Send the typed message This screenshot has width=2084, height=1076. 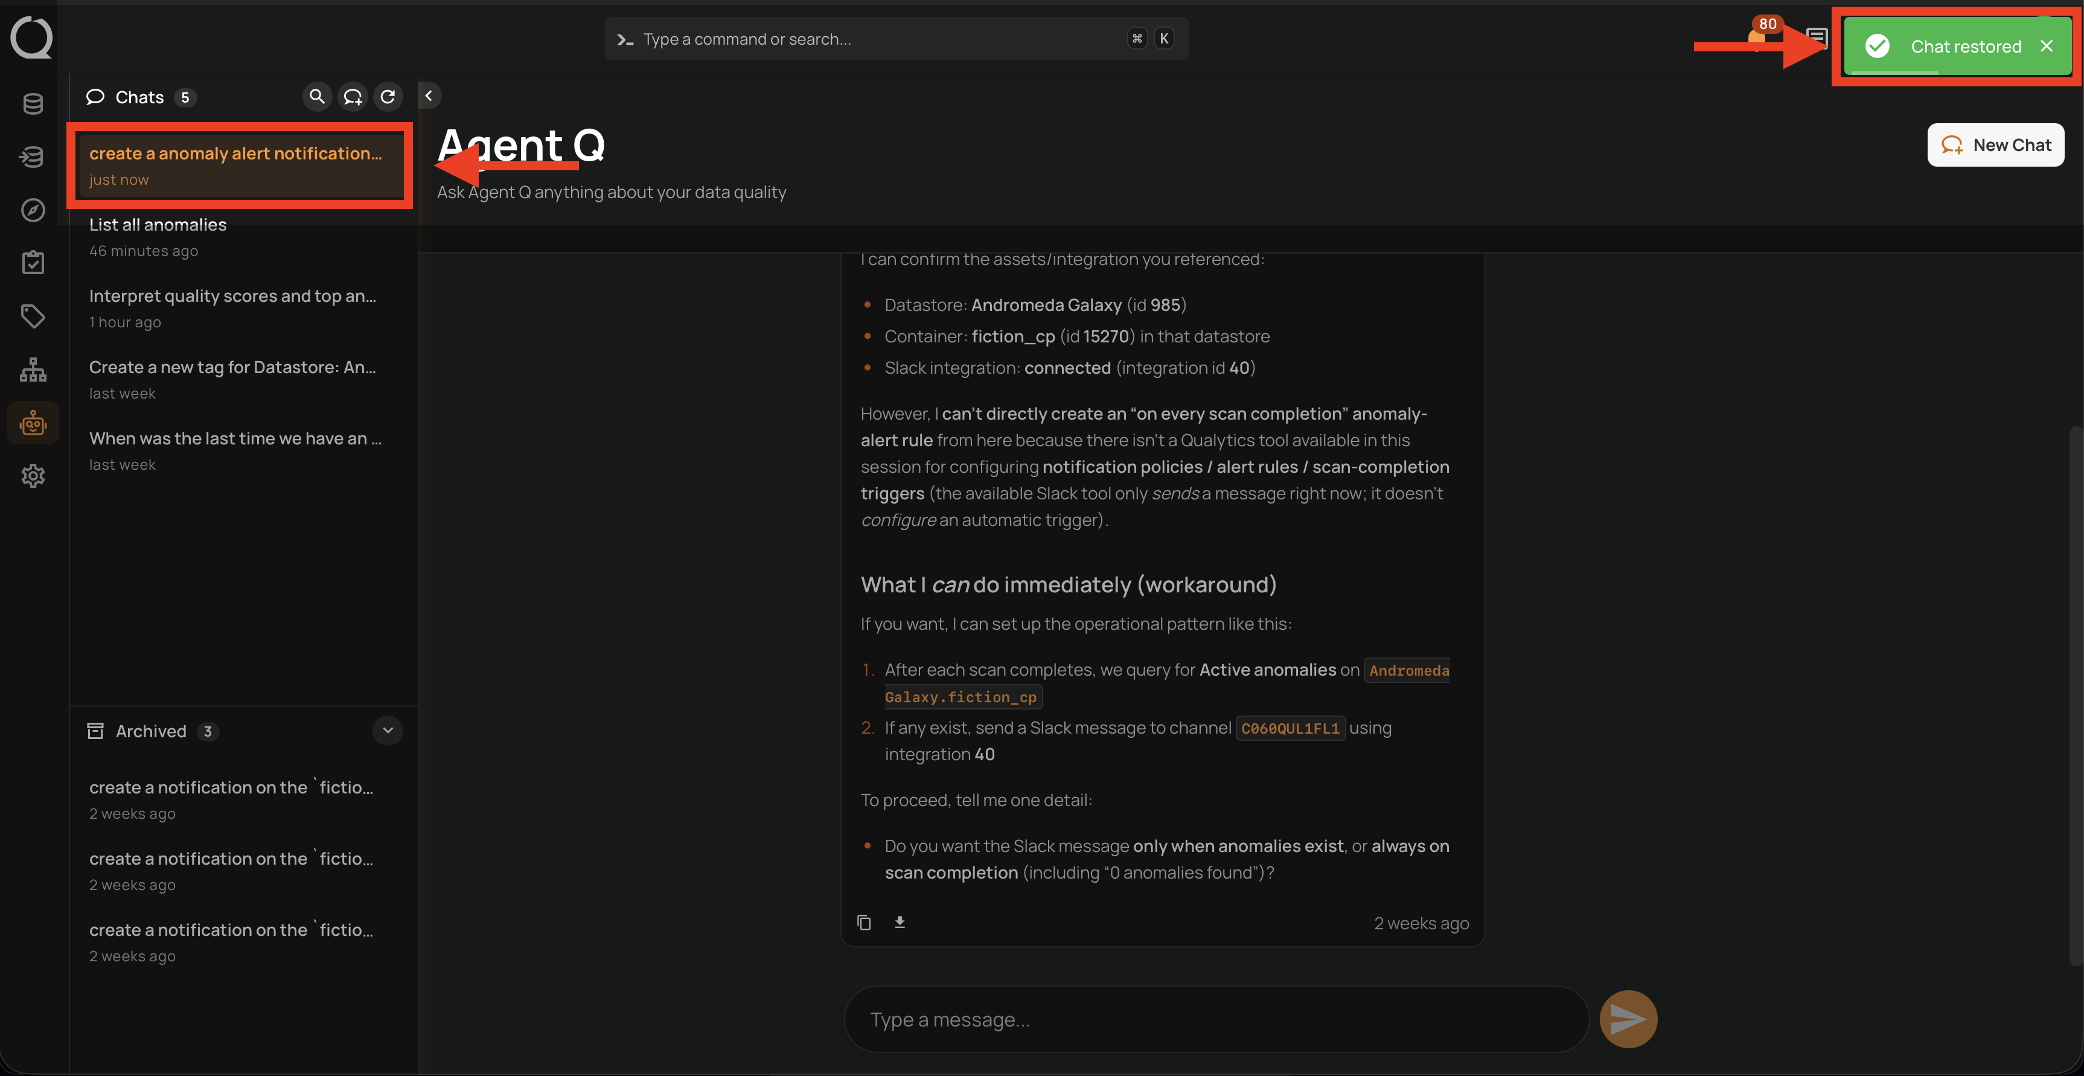tap(1629, 1019)
